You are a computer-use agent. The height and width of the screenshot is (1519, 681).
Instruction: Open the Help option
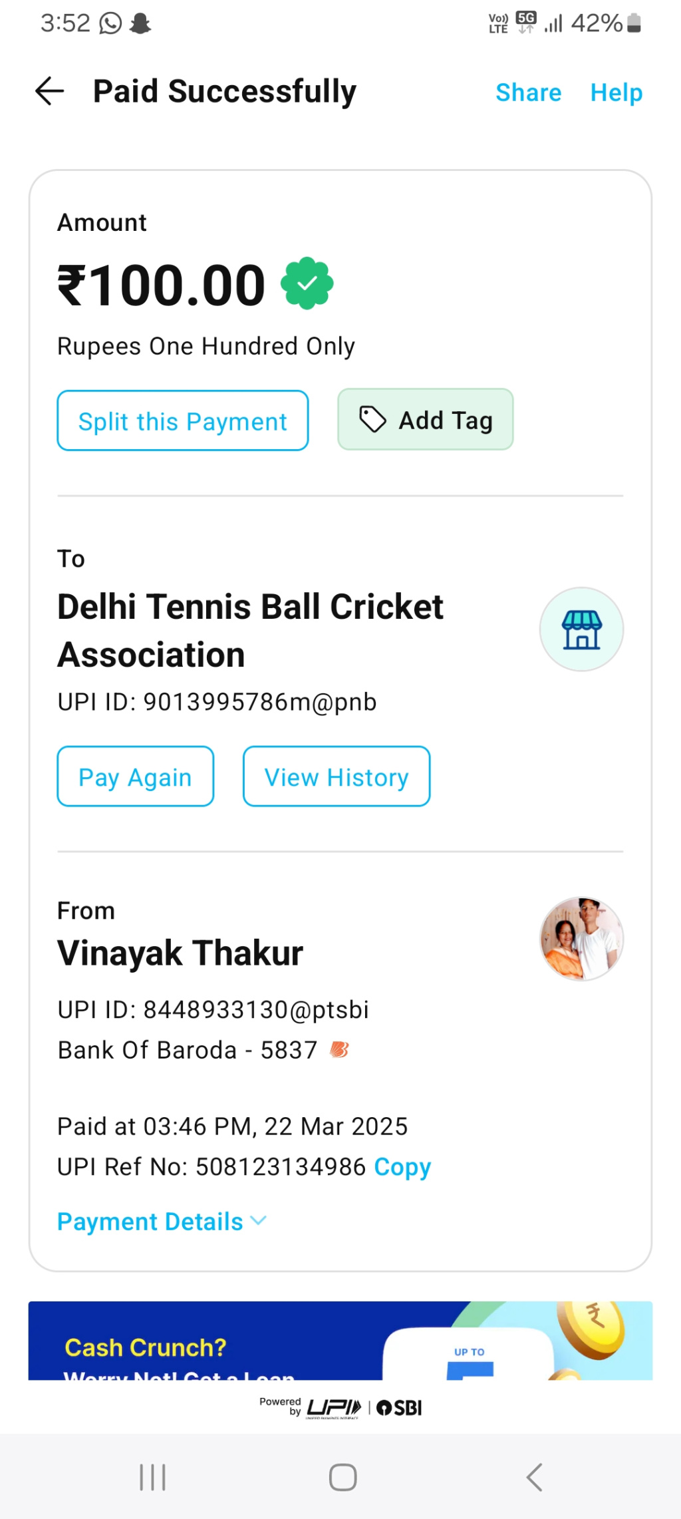point(616,92)
